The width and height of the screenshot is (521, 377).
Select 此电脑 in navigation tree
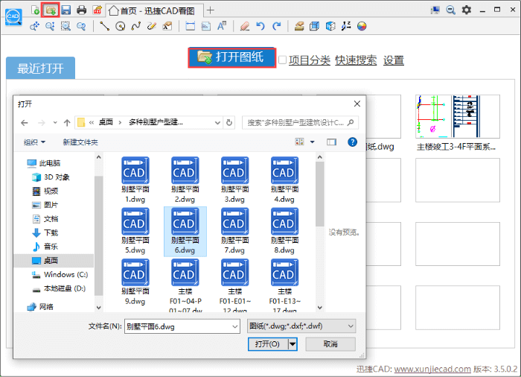click(43, 163)
